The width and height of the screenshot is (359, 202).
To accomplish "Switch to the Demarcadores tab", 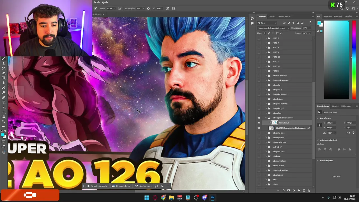I will click(x=284, y=16).
